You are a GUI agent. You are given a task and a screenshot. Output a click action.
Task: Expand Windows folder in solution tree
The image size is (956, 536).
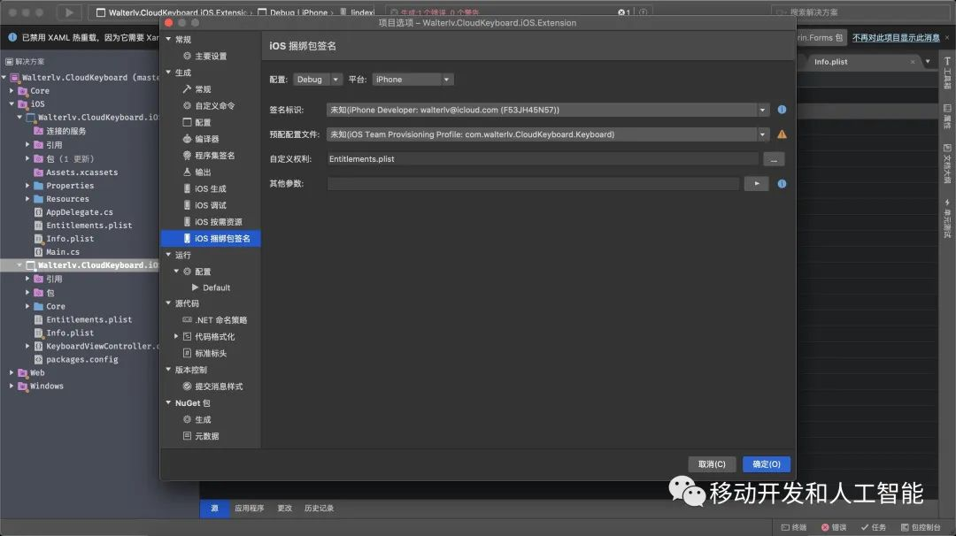(x=12, y=386)
